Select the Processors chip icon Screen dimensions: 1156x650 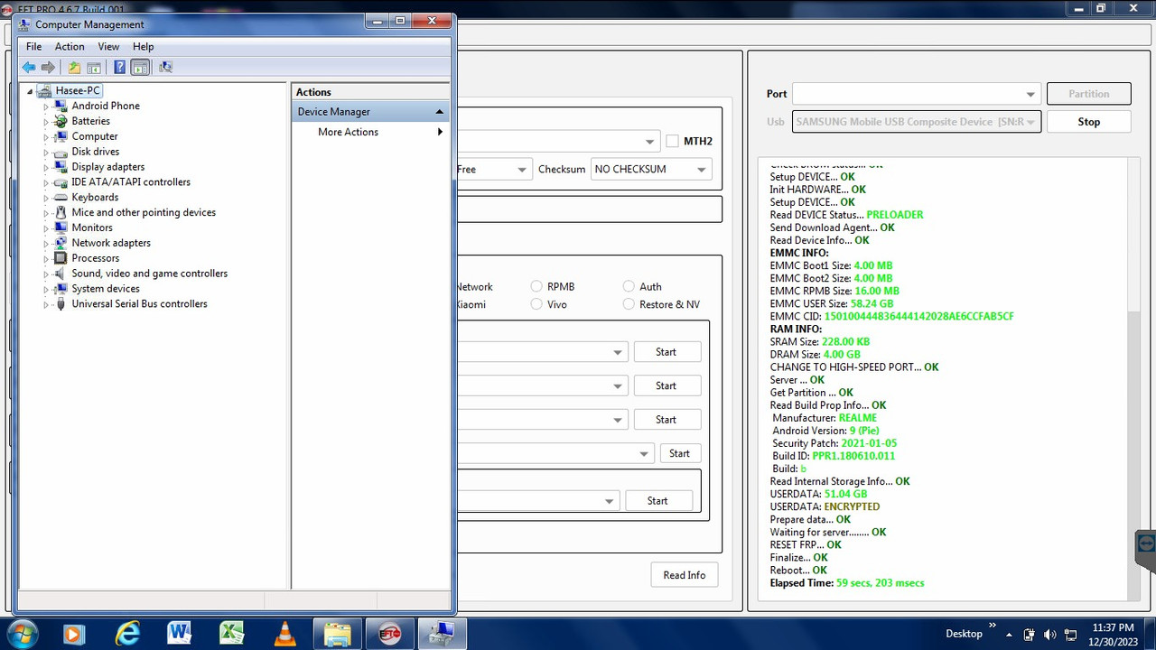(61, 258)
